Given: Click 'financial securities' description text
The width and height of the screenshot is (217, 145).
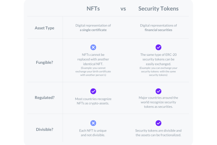Looking at the screenshot, I should (158, 30).
